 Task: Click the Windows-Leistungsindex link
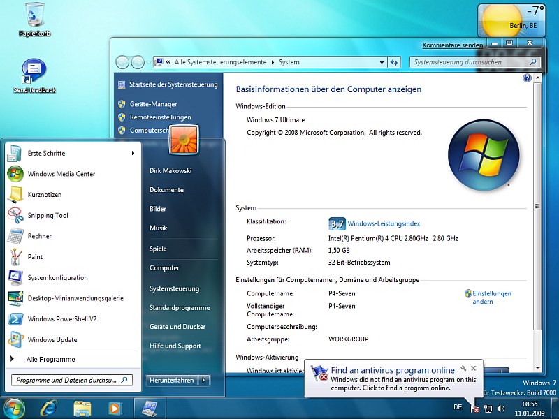coord(384,223)
